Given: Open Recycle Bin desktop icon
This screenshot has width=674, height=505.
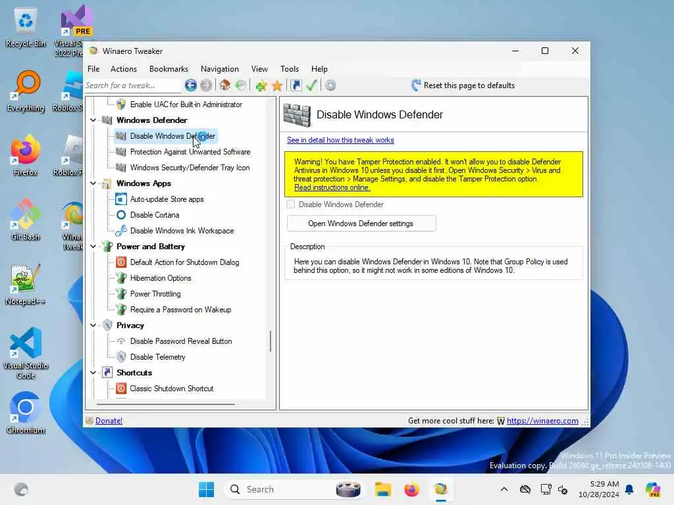Looking at the screenshot, I should click(26, 28).
